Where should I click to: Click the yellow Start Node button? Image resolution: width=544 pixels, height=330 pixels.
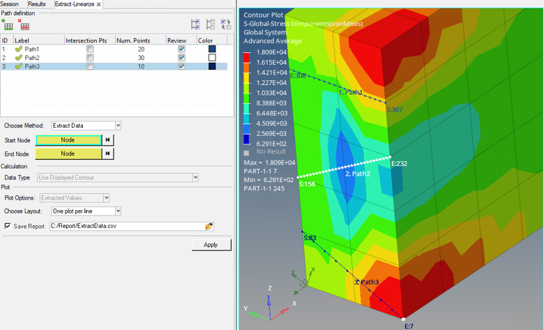[68, 140]
